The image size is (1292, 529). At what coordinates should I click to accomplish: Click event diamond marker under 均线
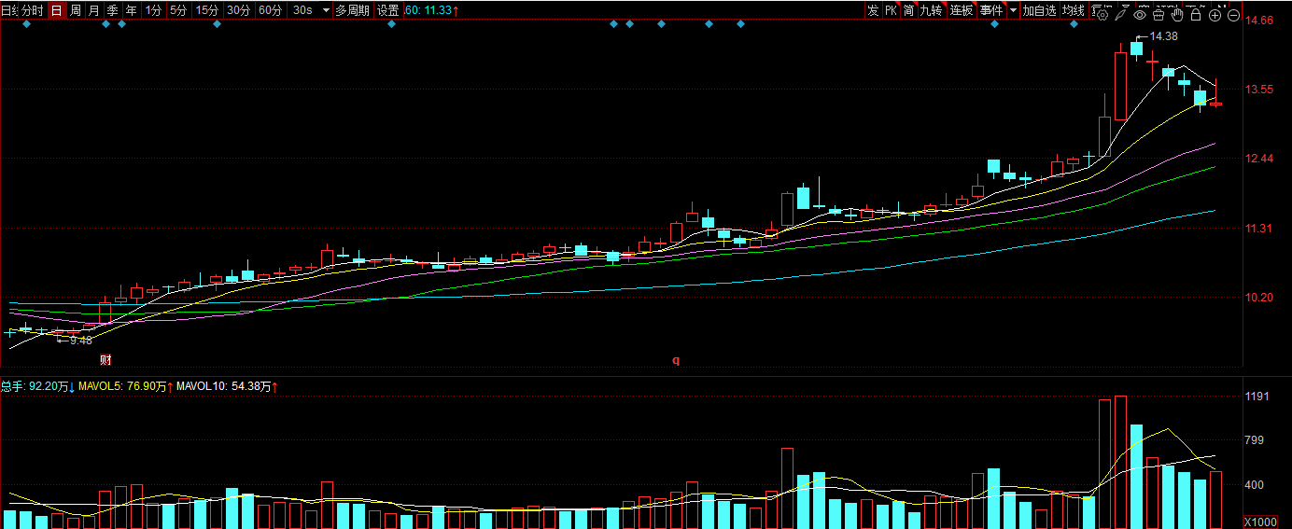pos(1074,24)
